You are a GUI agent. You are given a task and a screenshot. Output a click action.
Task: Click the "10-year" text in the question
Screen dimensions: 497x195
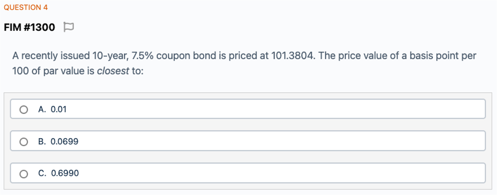click(110, 56)
